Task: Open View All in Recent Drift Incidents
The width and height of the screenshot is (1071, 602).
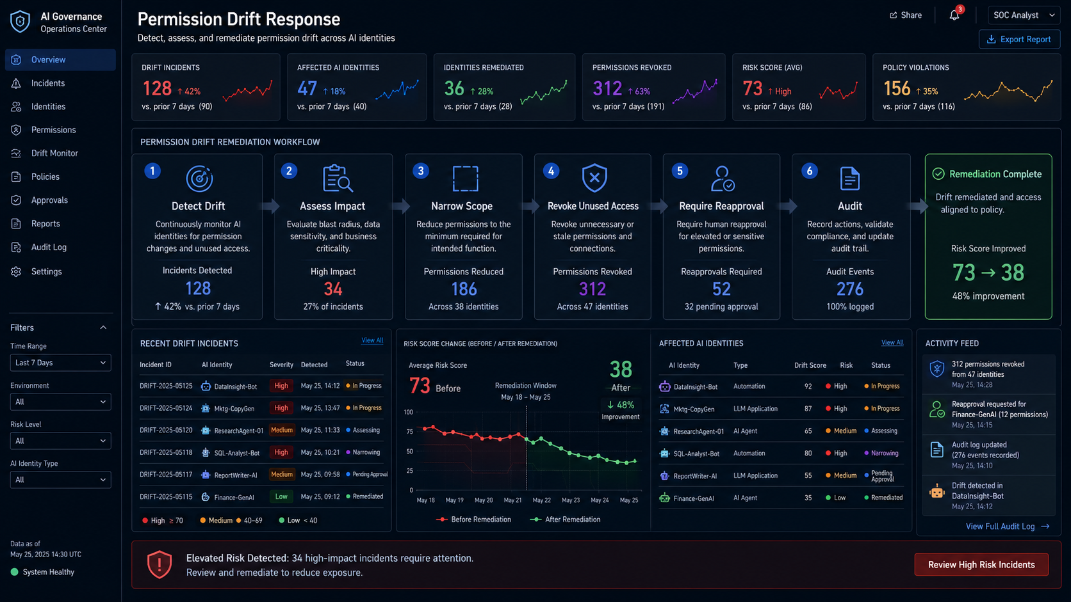Action: [x=372, y=340]
